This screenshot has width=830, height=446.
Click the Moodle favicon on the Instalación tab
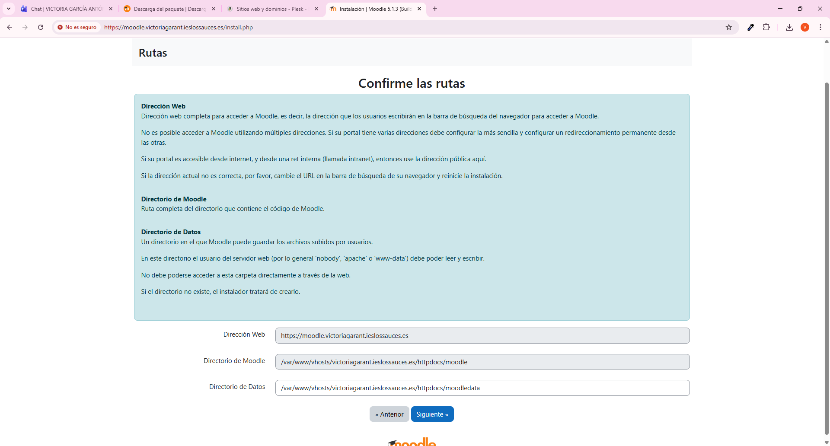click(x=333, y=9)
